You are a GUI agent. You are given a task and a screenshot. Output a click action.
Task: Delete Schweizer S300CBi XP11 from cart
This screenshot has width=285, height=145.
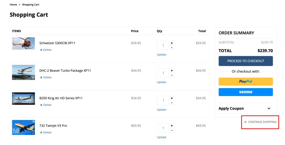tap(46, 50)
